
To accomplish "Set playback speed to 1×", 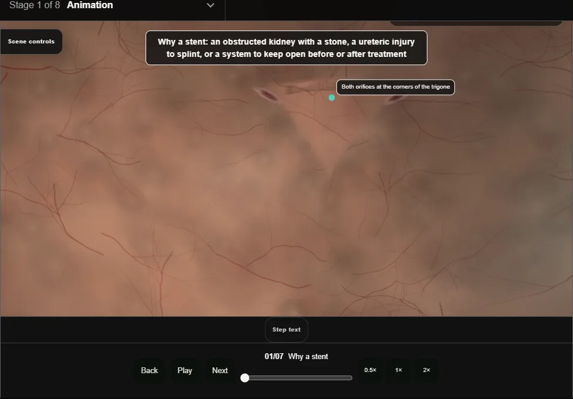I will [398, 370].
